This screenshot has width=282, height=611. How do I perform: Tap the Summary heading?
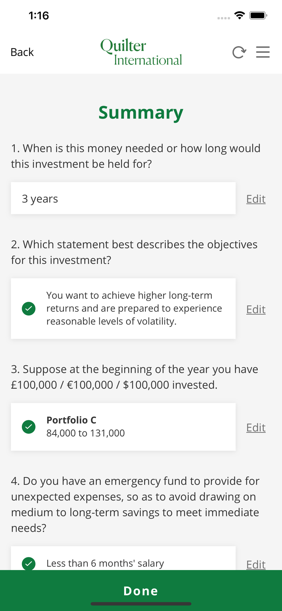[141, 113]
